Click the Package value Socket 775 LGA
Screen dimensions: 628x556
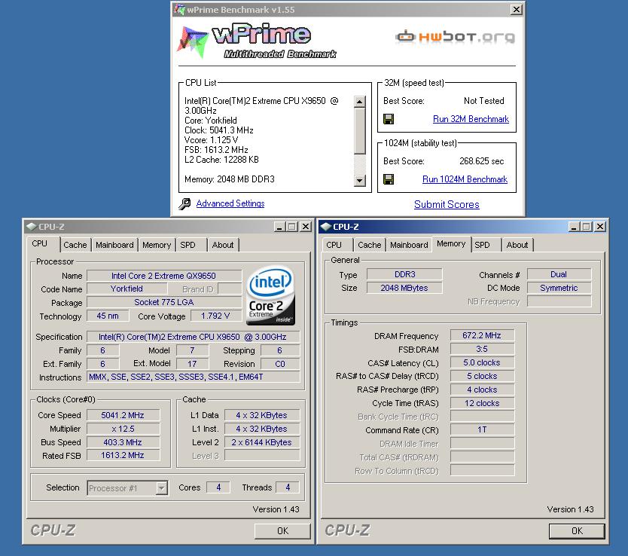coord(164,302)
